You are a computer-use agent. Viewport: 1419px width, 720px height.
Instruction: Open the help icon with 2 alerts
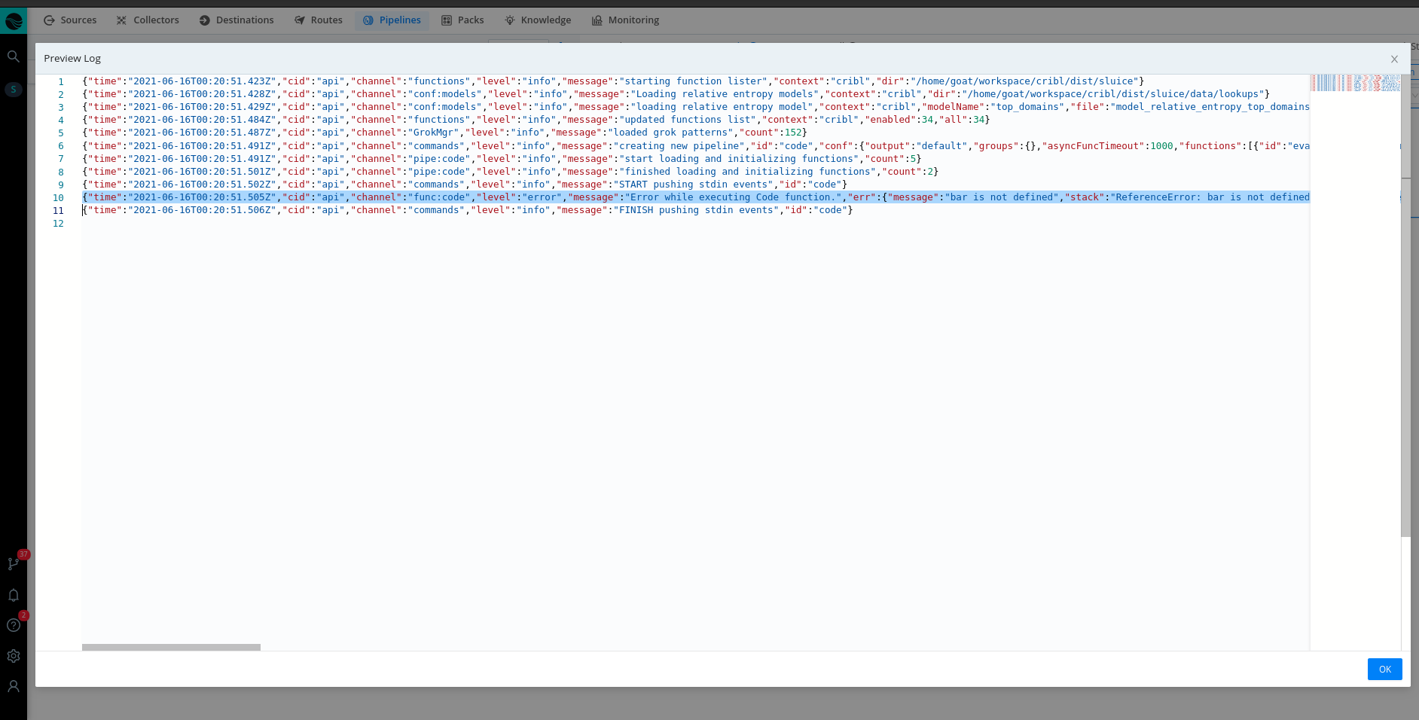click(x=13, y=625)
